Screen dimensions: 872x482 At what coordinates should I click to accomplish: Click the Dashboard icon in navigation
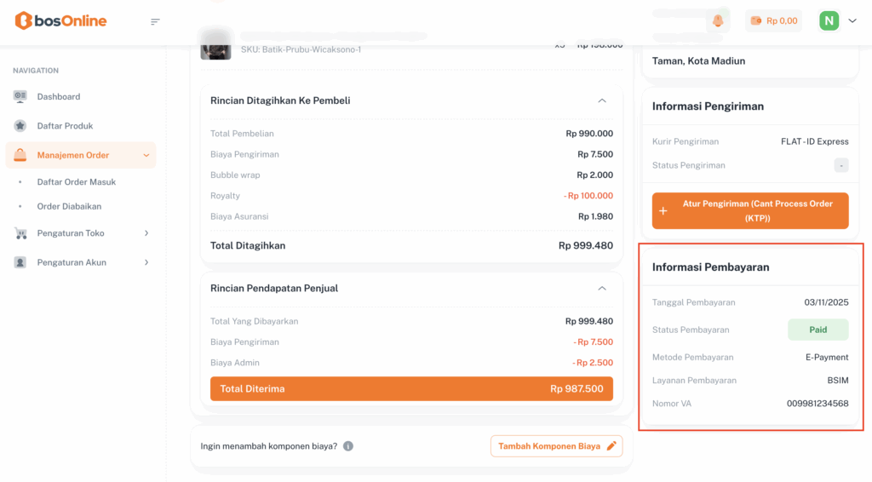click(x=20, y=96)
